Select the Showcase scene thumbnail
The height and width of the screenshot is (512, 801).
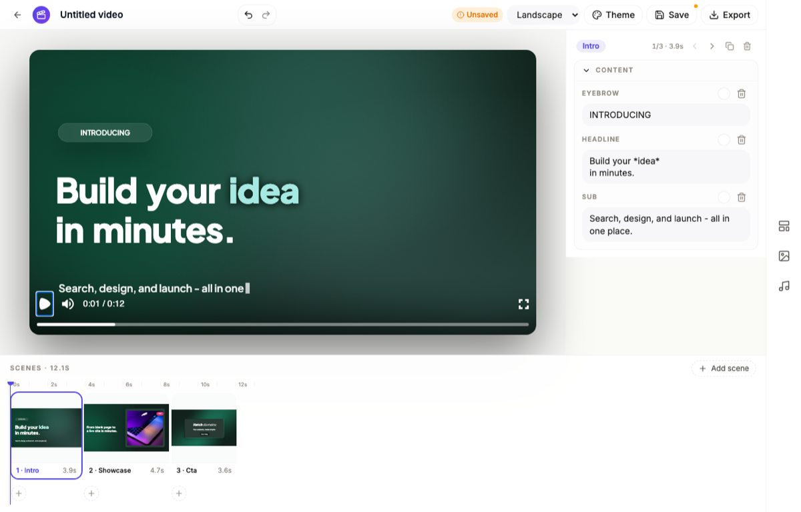pyautogui.click(x=126, y=427)
